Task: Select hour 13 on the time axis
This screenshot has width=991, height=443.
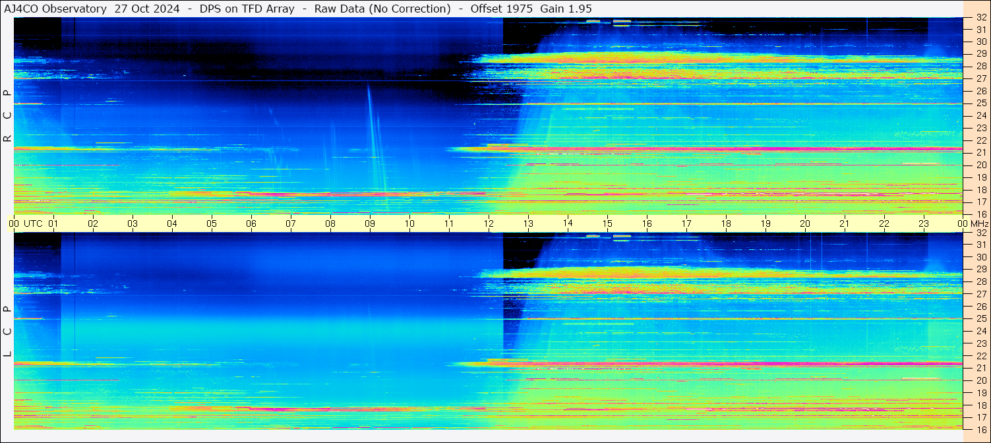Action: tap(528, 223)
